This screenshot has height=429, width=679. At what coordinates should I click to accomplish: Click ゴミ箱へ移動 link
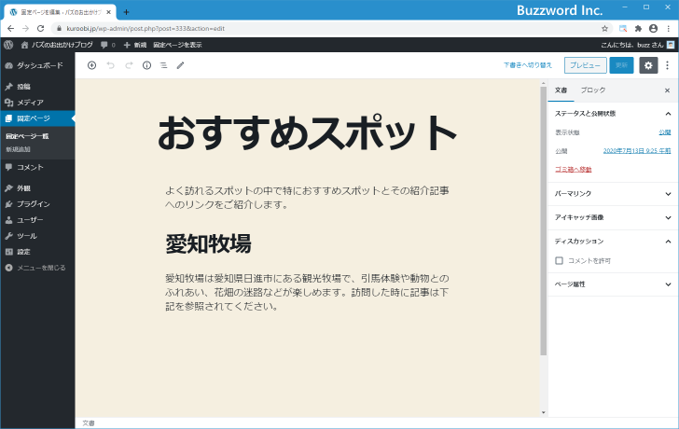coord(574,169)
